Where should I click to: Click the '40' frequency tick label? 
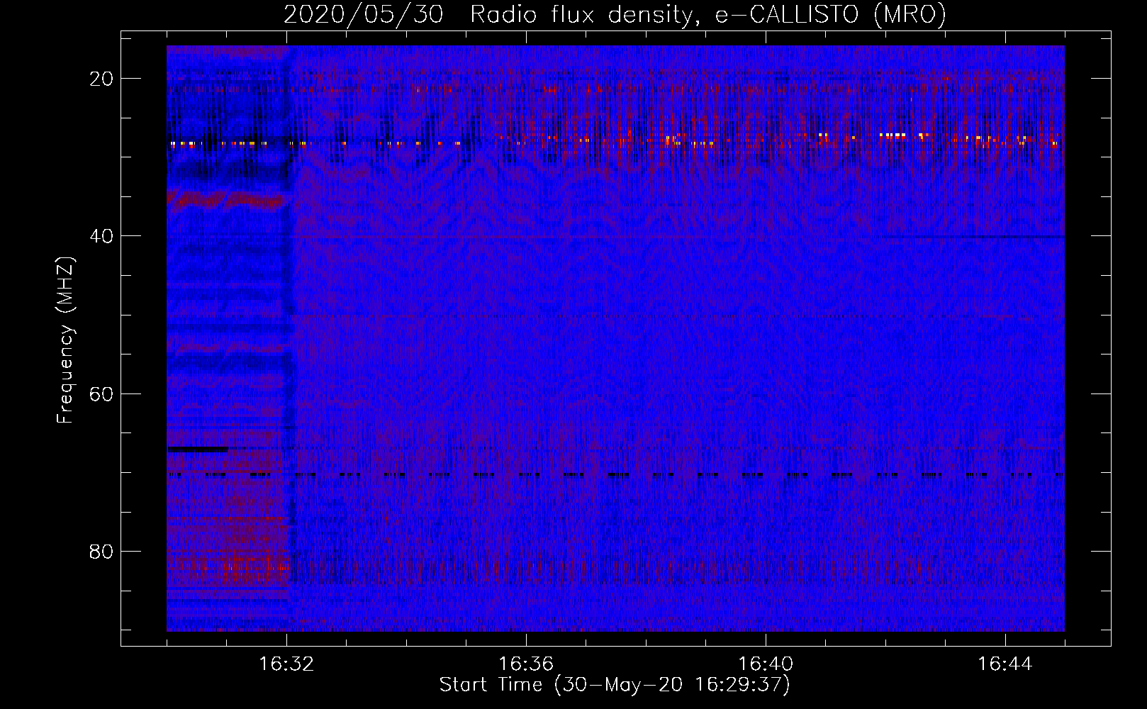(x=101, y=236)
